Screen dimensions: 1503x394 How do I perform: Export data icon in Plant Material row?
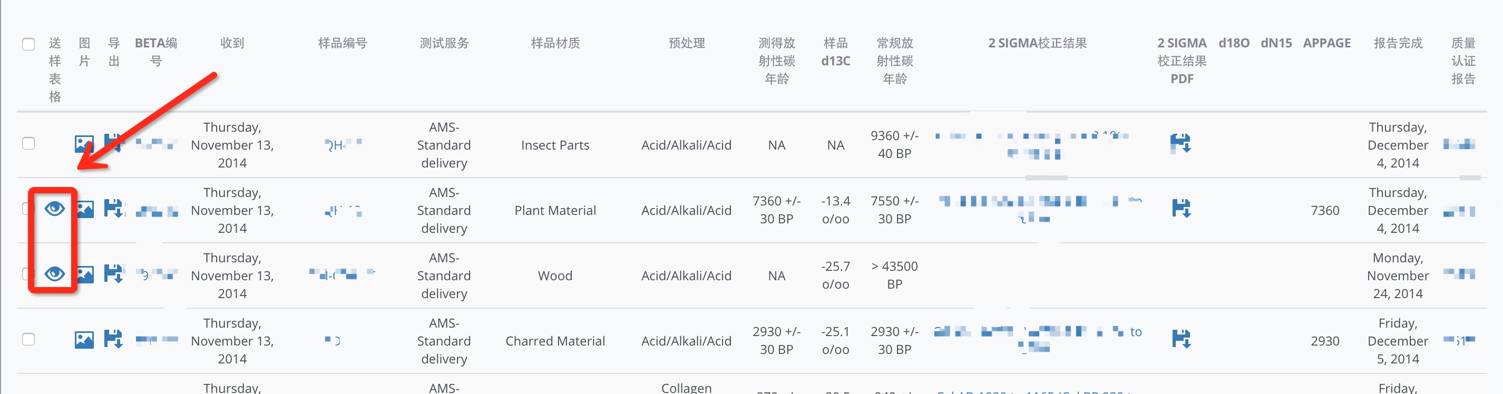114,209
